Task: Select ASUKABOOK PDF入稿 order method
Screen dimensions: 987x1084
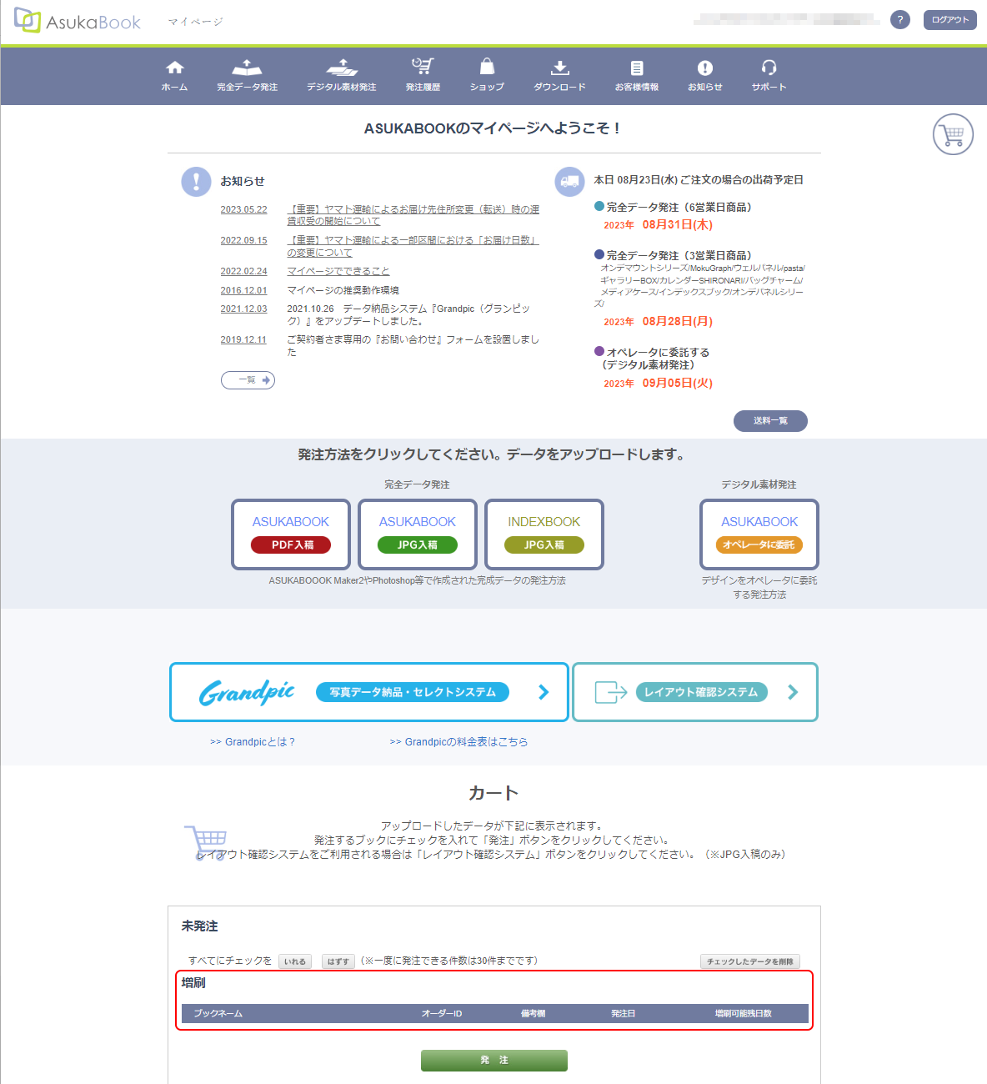Action: coord(291,534)
